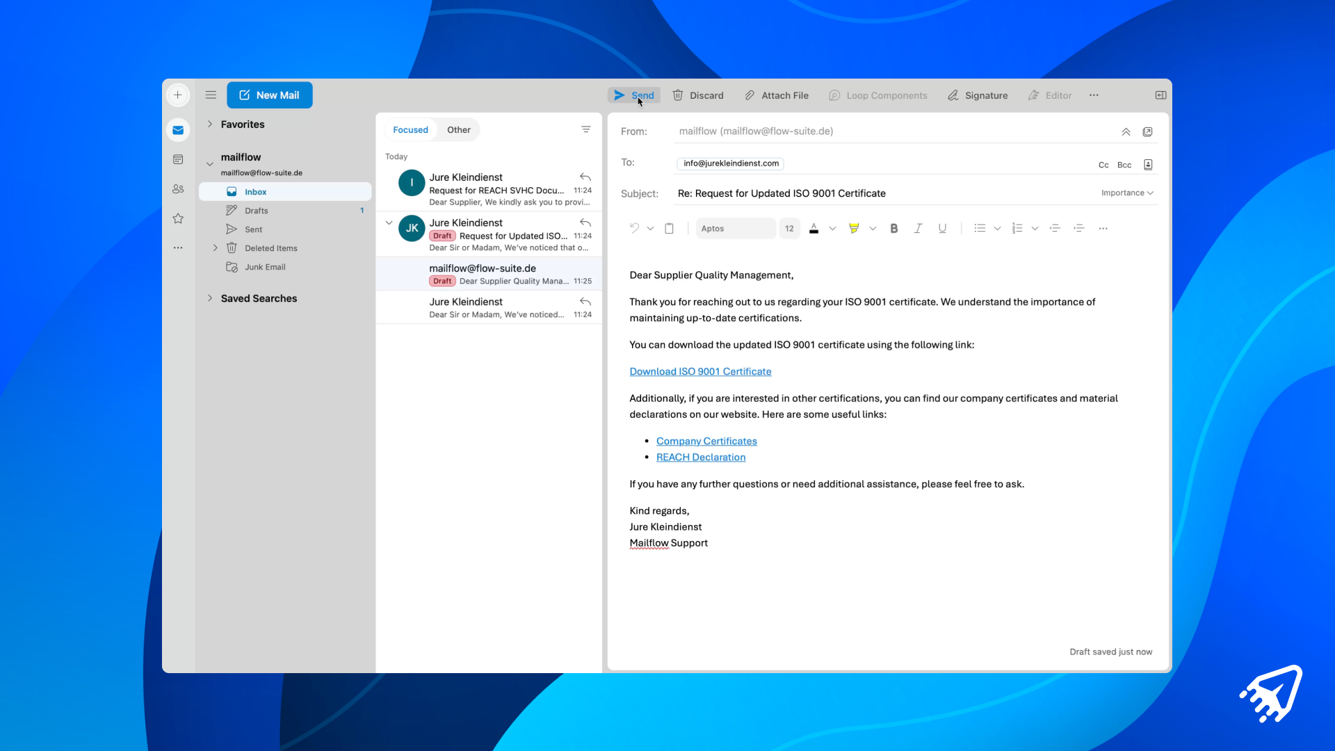Switch to the Other tab
The image size is (1335, 751).
click(458, 129)
